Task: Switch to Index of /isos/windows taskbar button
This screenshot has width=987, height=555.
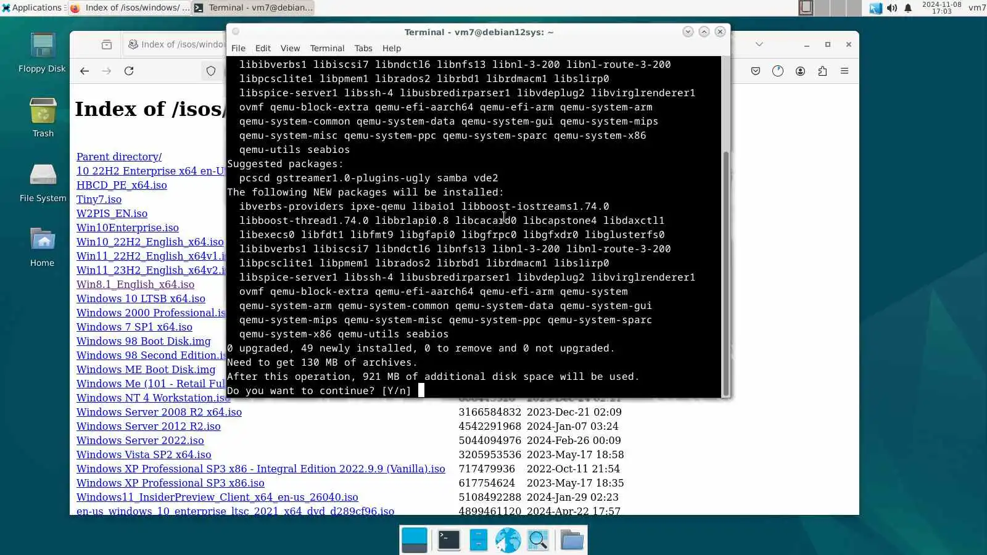Action: (x=130, y=7)
